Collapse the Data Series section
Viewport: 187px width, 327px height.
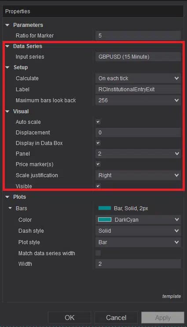click(x=7, y=46)
